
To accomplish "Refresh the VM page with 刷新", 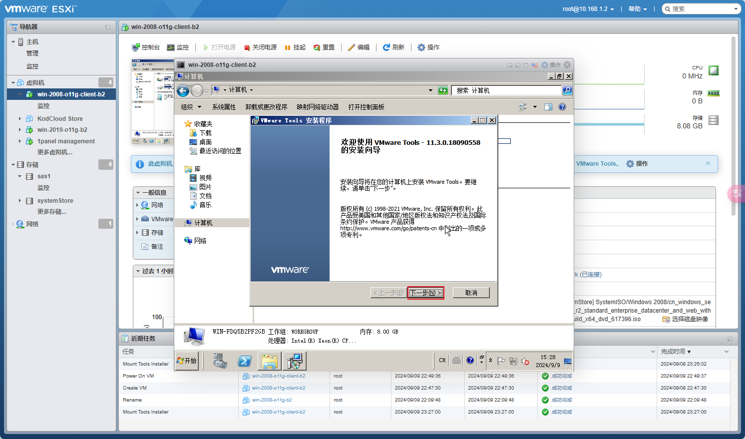I will pyautogui.click(x=393, y=47).
